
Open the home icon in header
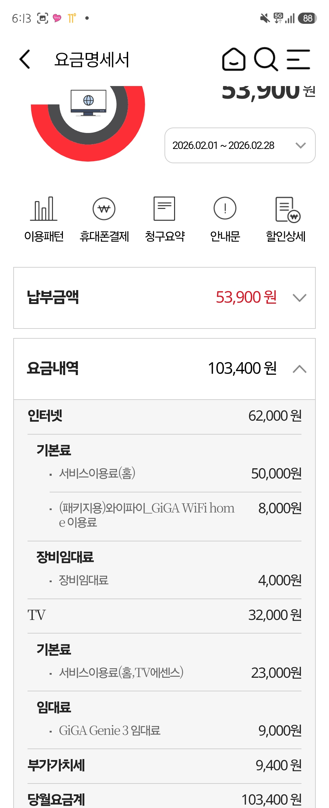(x=233, y=59)
